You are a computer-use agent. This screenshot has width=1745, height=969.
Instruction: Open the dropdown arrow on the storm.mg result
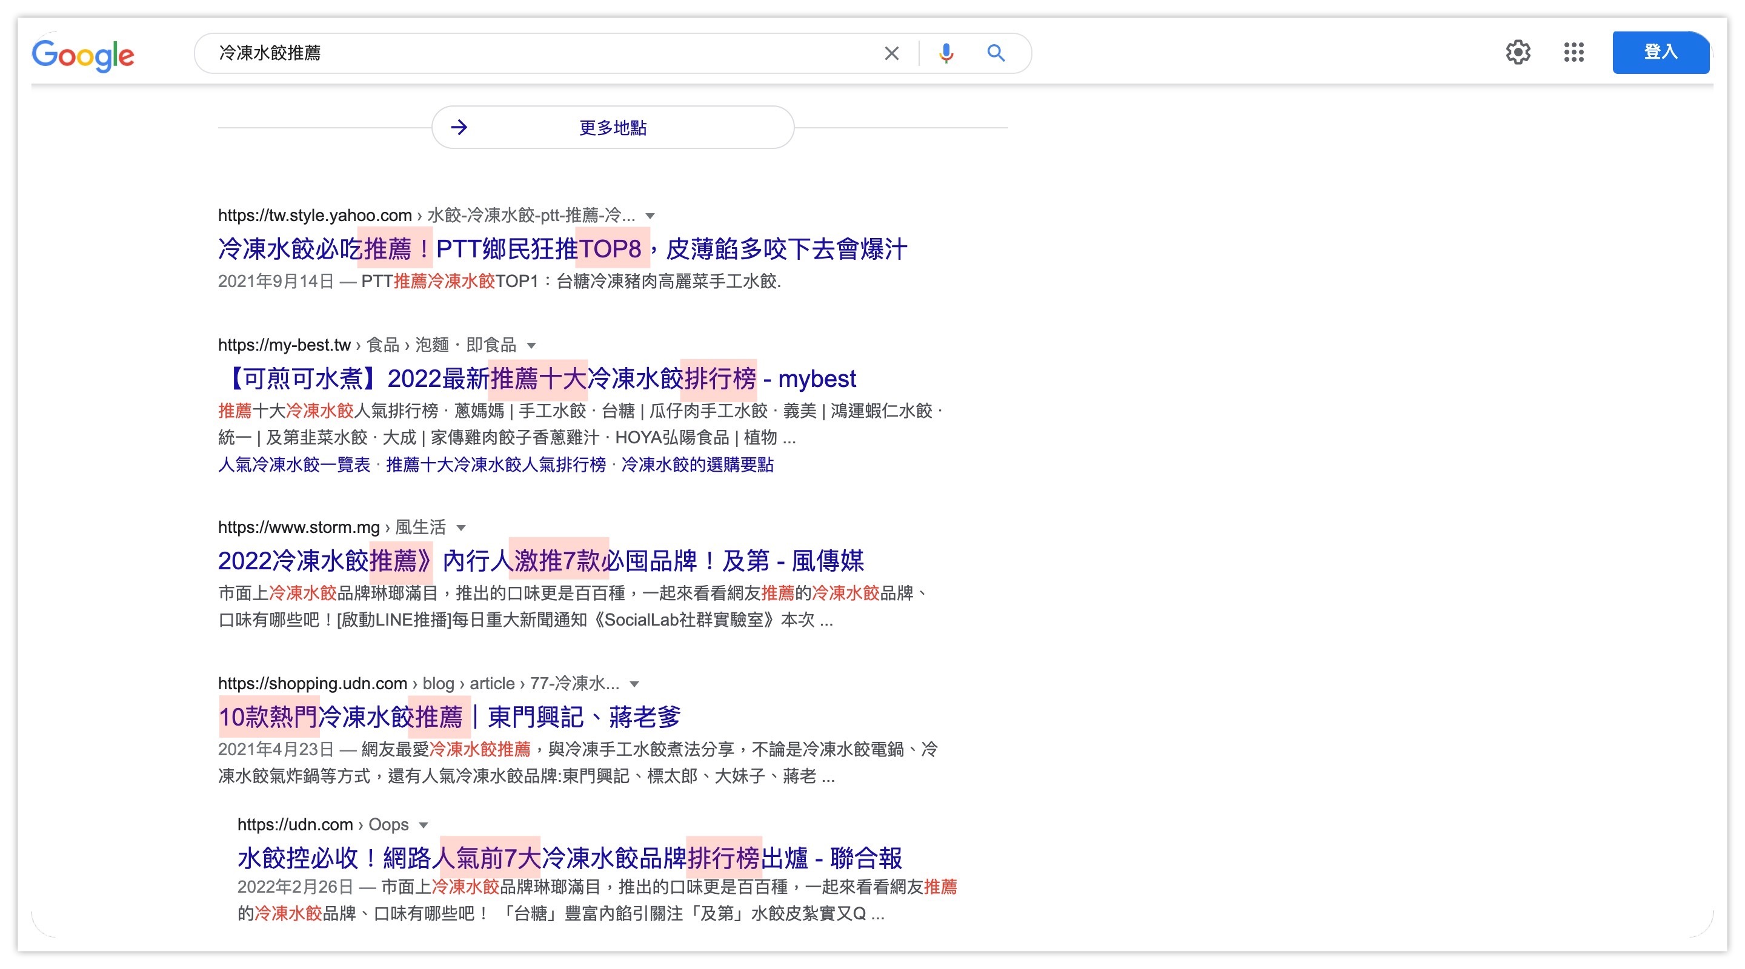click(x=460, y=527)
